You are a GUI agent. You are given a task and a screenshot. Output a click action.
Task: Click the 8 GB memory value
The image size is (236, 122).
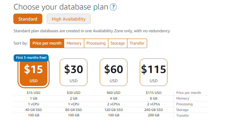pos(153,98)
